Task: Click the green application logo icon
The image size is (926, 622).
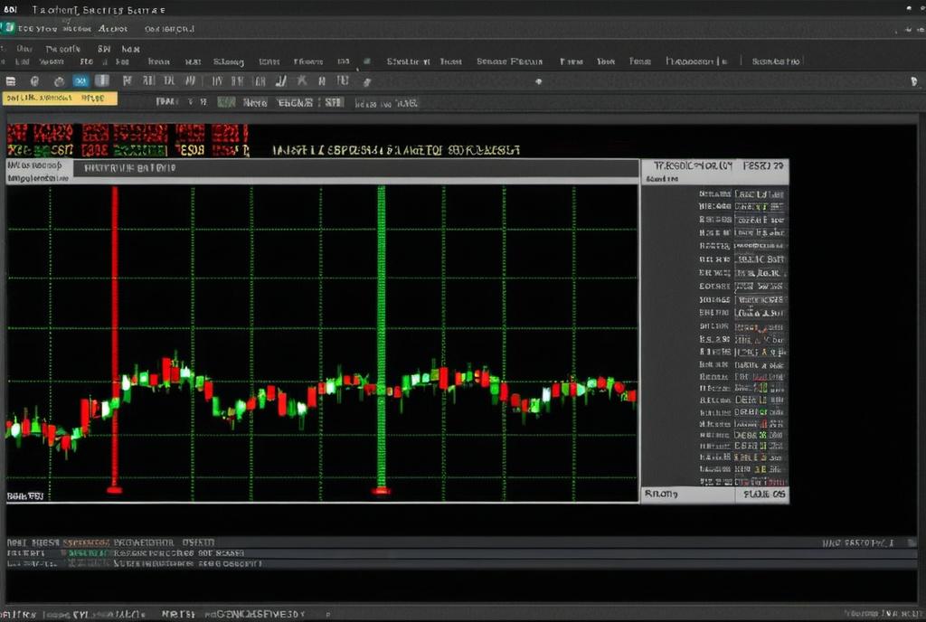Action: click(x=7, y=28)
